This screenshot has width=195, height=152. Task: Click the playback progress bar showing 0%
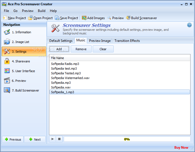(x=127, y=139)
